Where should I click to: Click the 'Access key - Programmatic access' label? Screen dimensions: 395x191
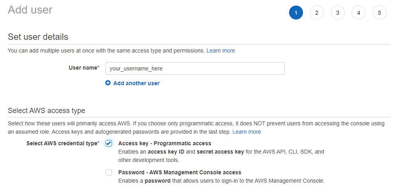[164, 143]
